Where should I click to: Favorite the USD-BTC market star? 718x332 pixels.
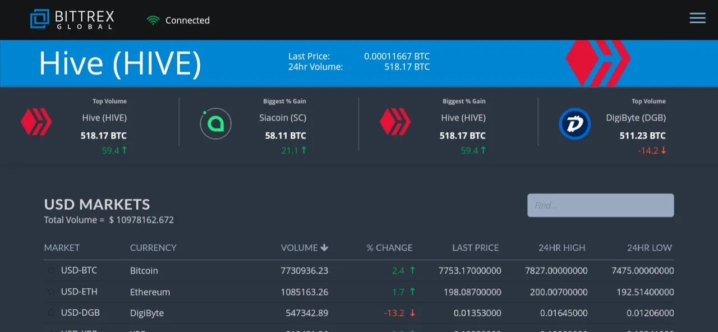(51, 270)
